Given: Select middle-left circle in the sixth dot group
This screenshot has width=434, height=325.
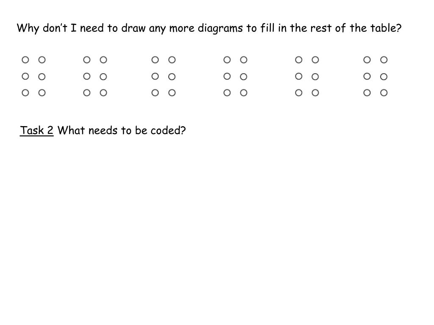Looking at the screenshot, I should point(367,76).
